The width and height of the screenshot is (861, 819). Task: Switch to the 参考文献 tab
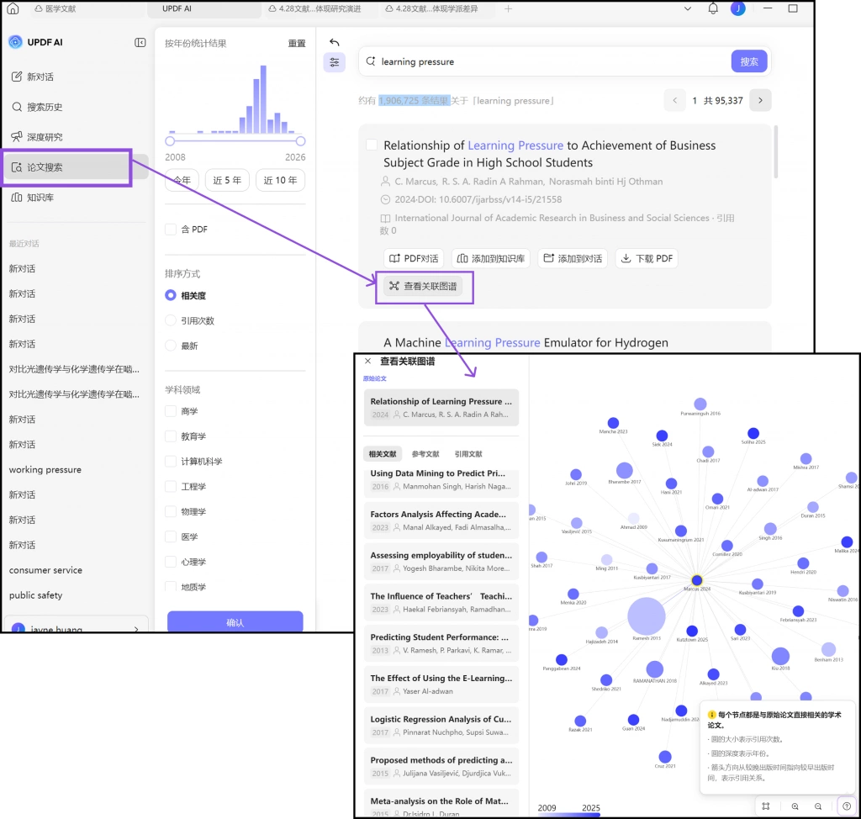coord(425,454)
